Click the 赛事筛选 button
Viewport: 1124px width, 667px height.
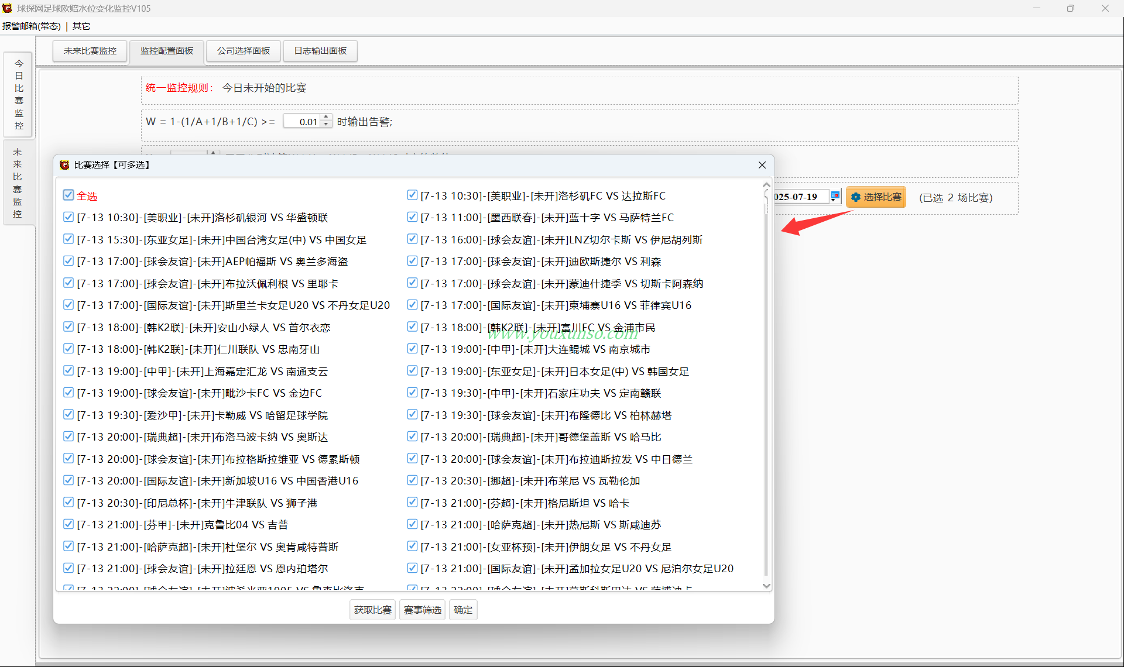point(423,610)
